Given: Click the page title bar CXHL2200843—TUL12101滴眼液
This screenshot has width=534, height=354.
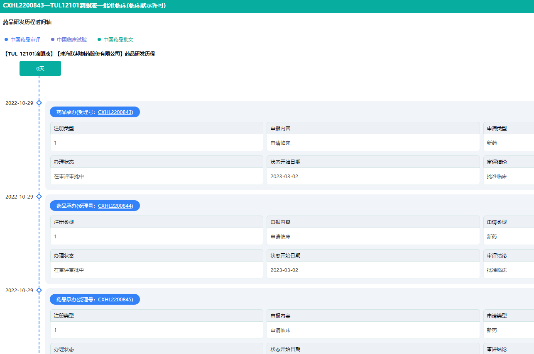Looking at the screenshot, I should (x=84, y=5).
